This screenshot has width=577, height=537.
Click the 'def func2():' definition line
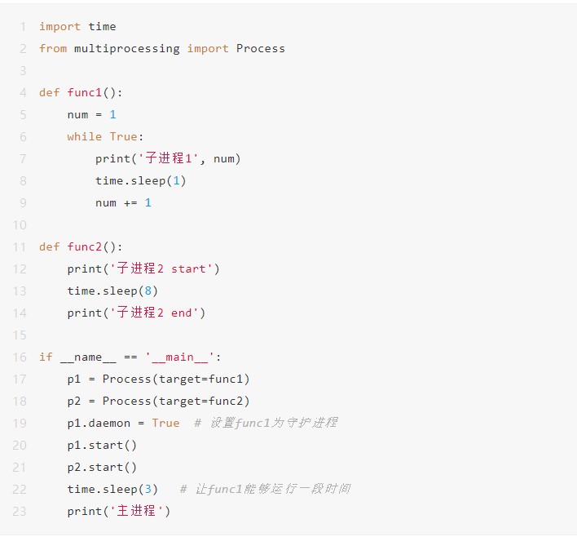(x=81, y=246)
